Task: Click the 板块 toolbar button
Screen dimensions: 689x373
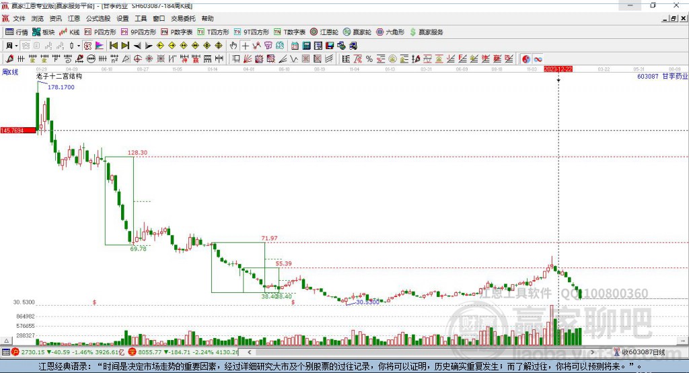Action: pos(44,32)
